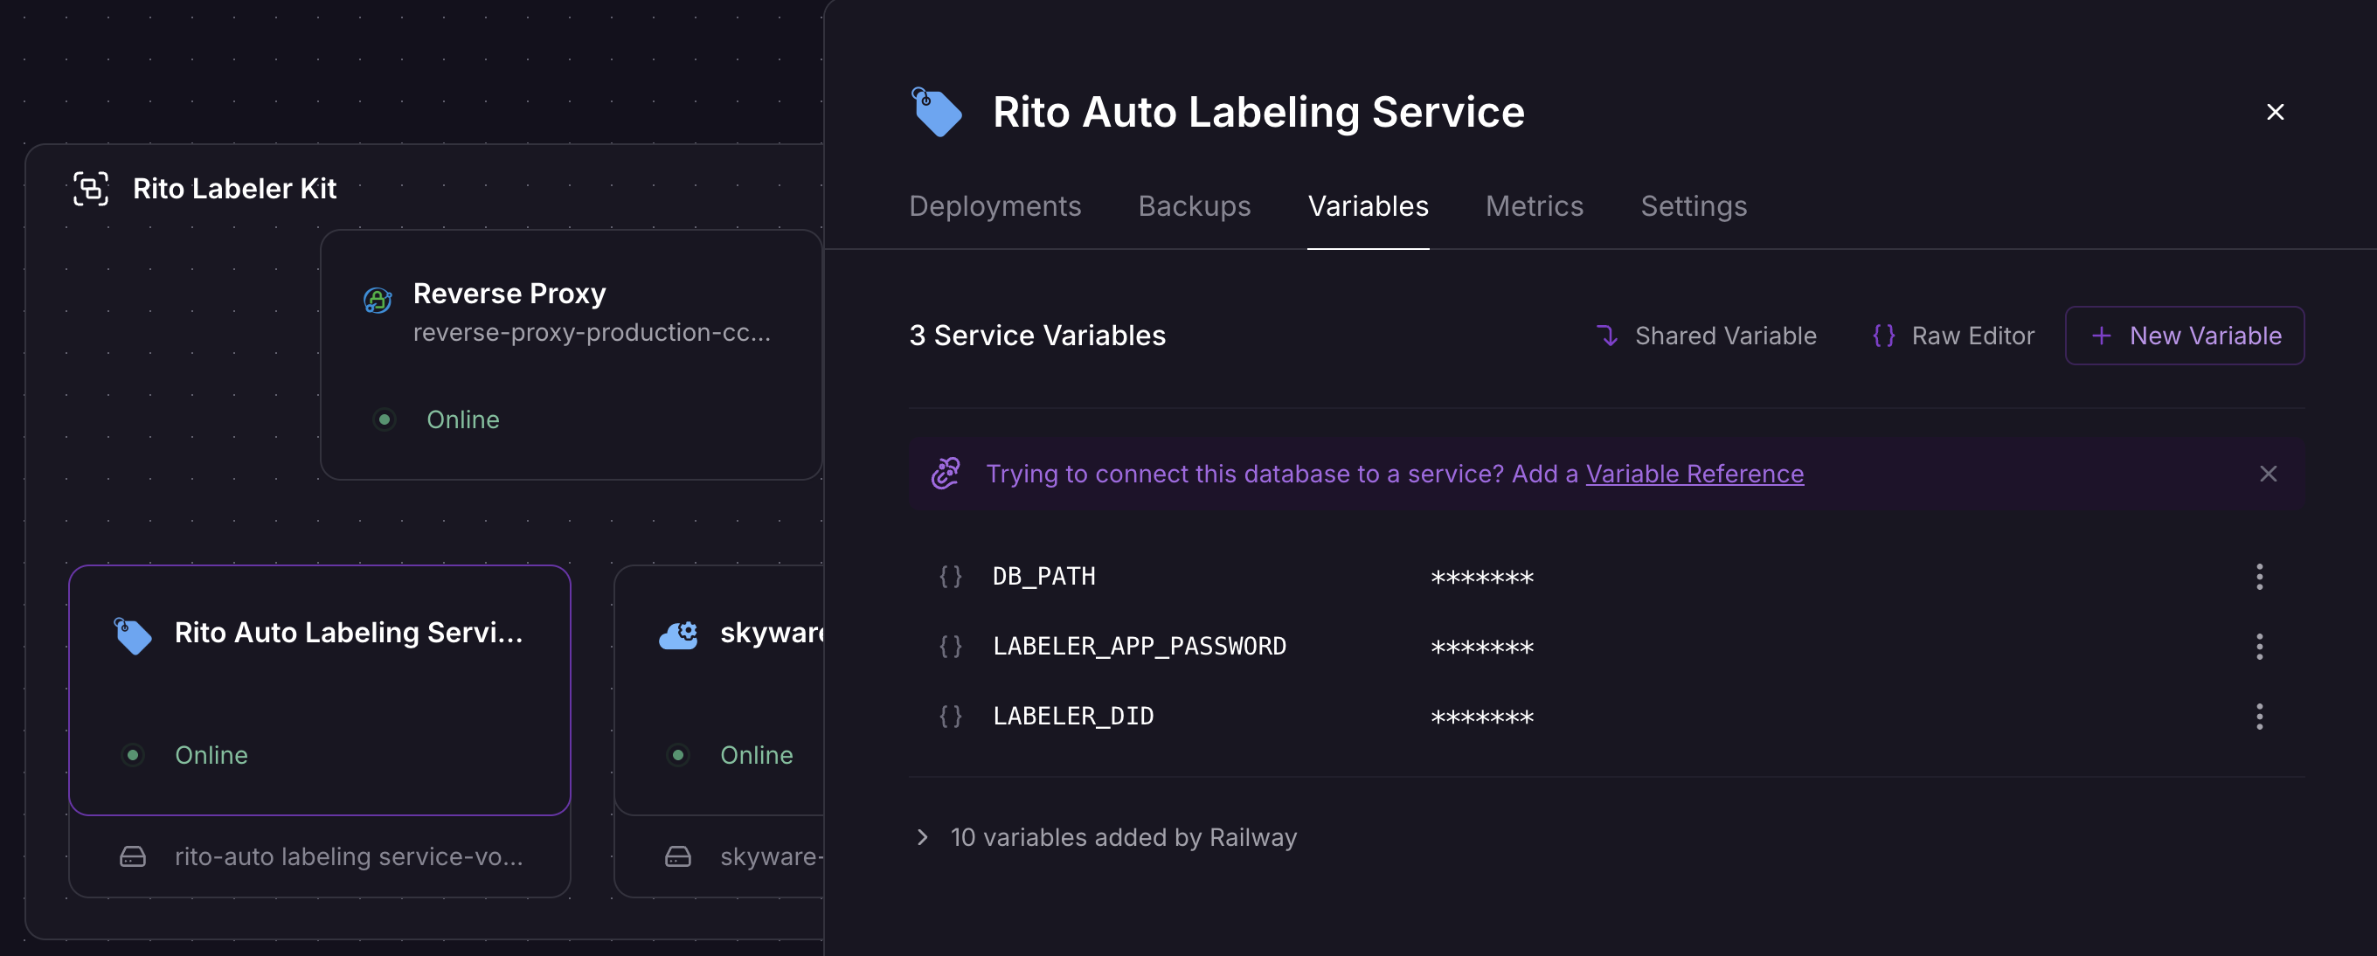Click the Reverse Proxy service icon
Viewport: 2377px width, 956px height.
pyautogui.click(x=378, y=300)
